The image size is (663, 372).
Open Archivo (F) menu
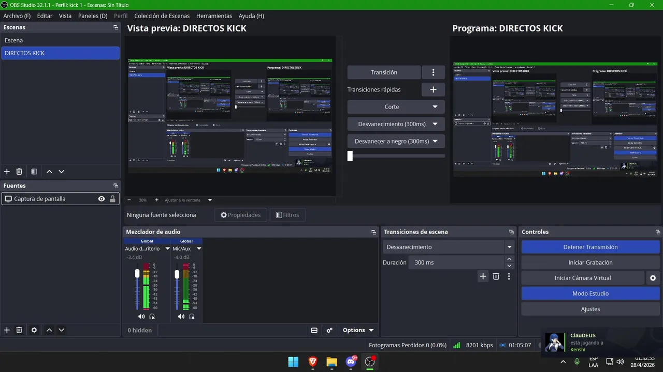coord(17,16)
